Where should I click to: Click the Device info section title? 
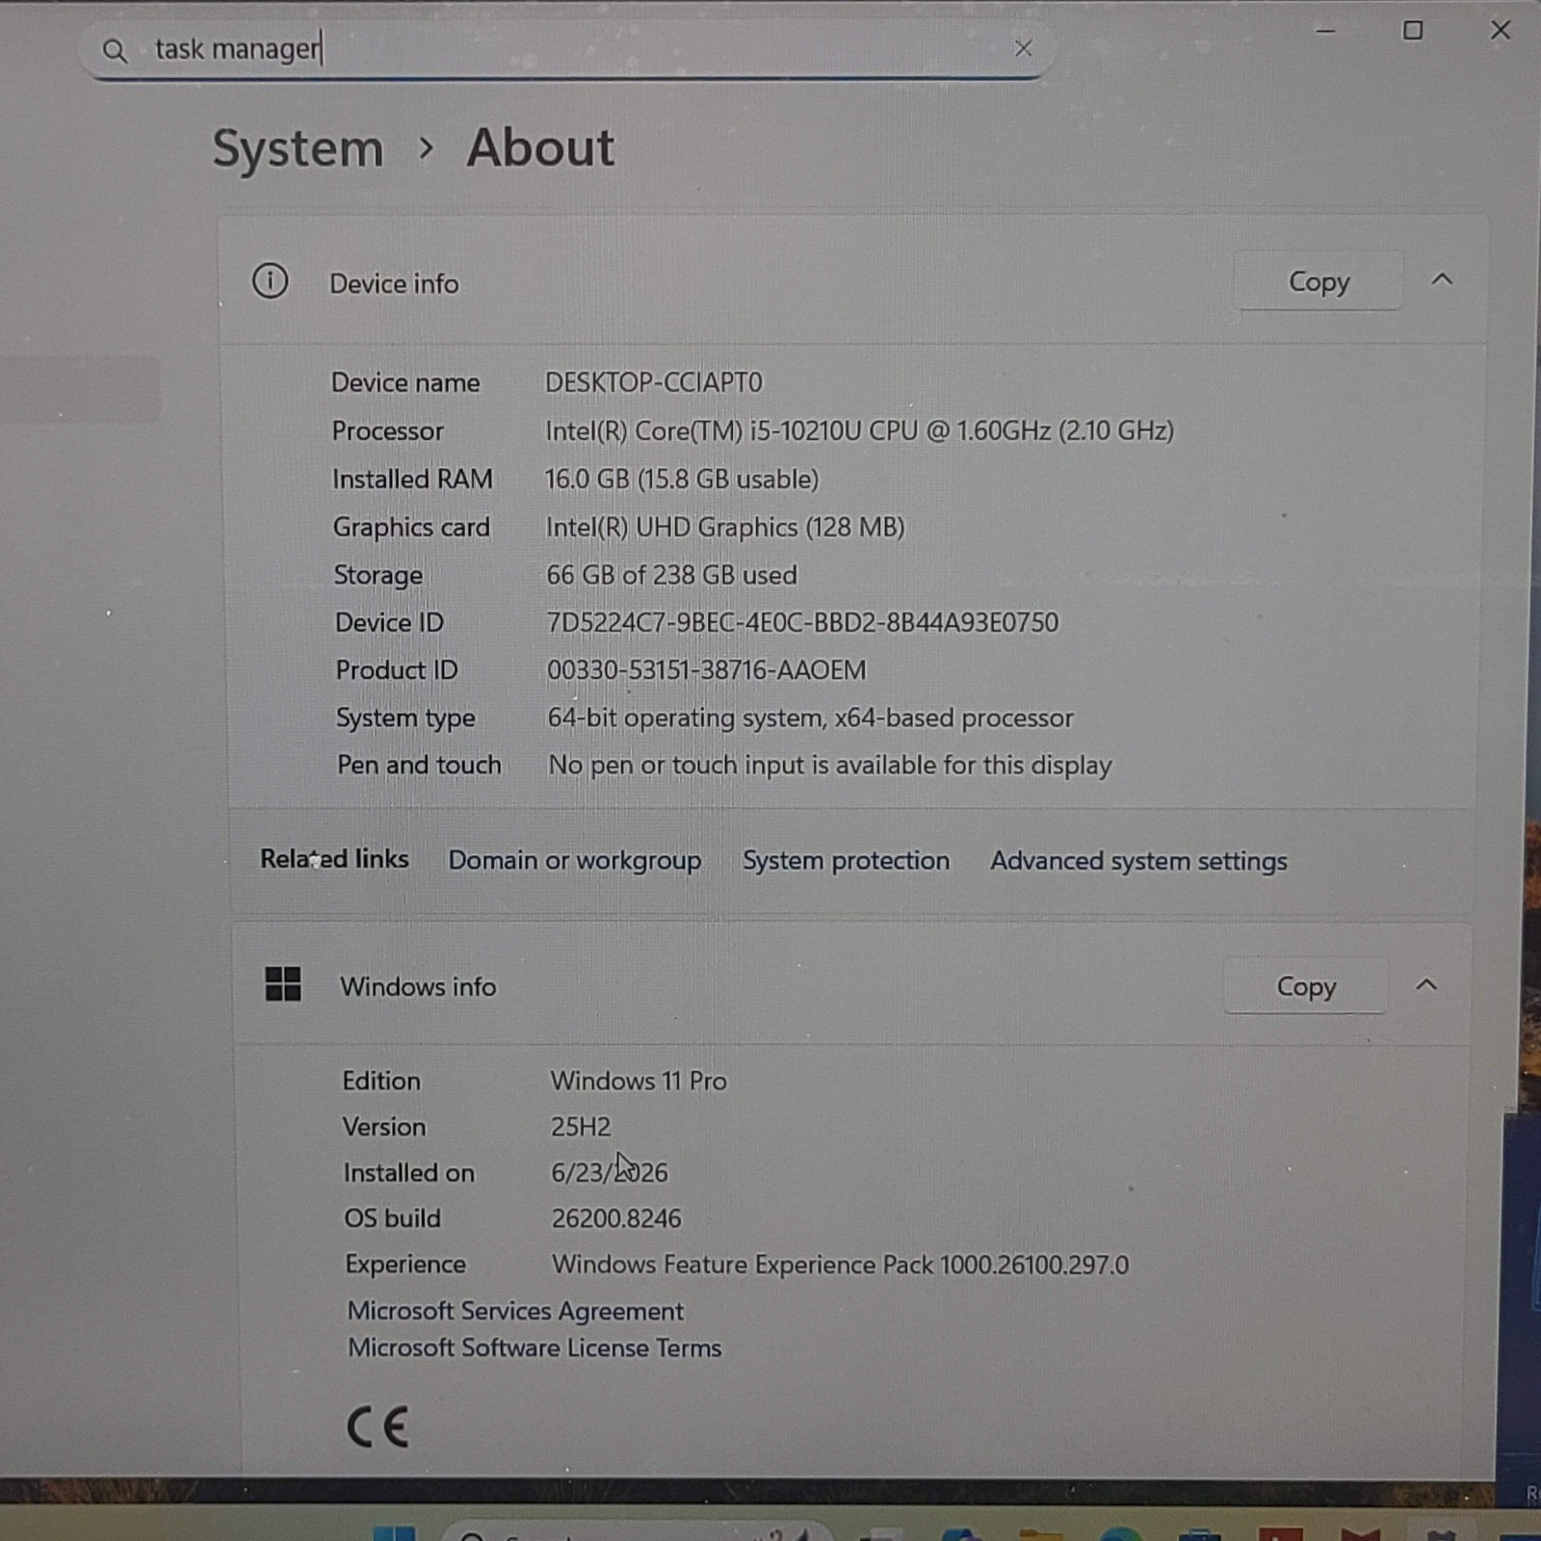(394, 283)
